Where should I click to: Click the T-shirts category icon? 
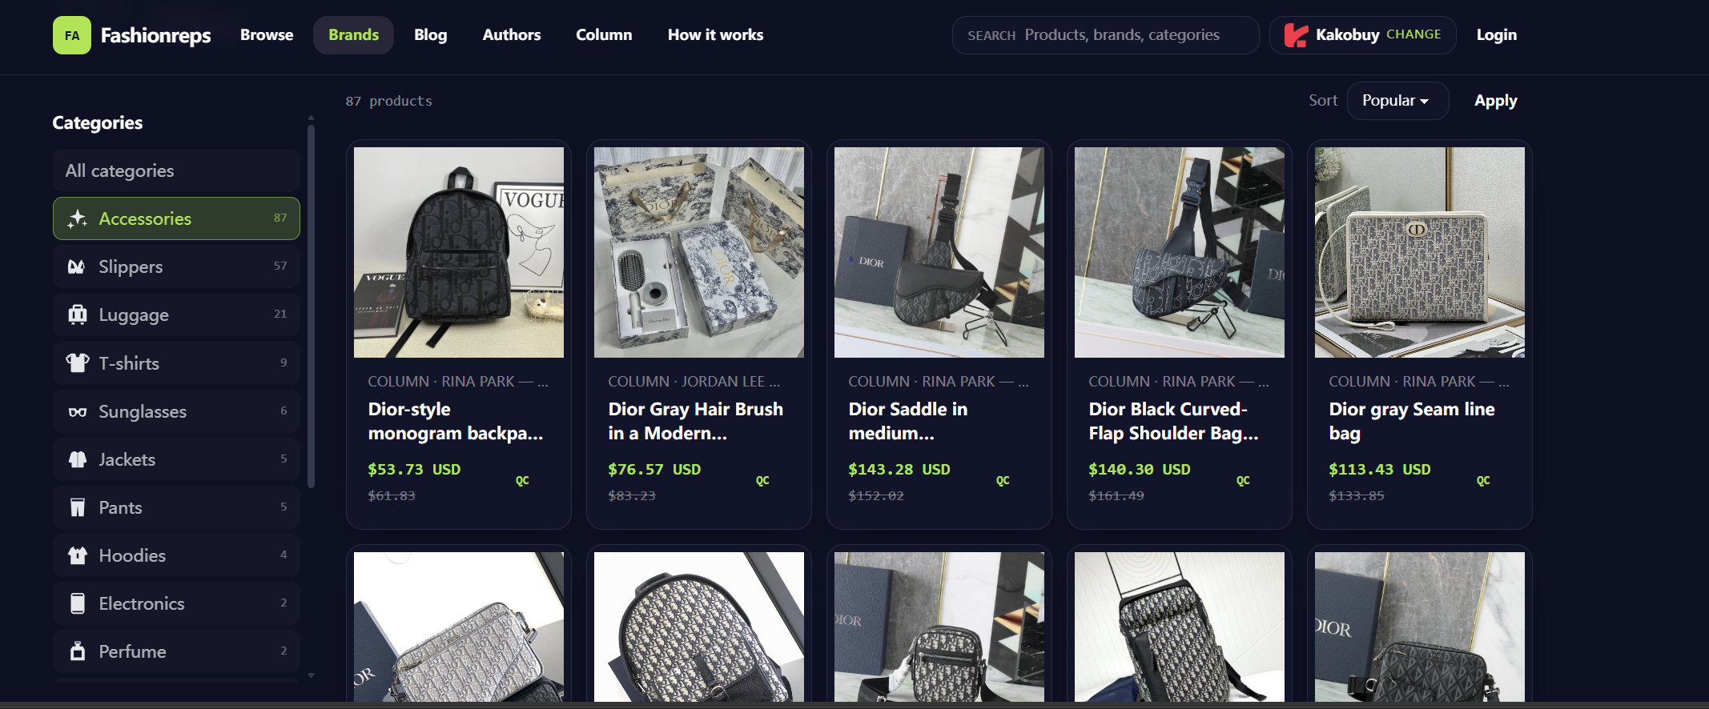point(77,363)
